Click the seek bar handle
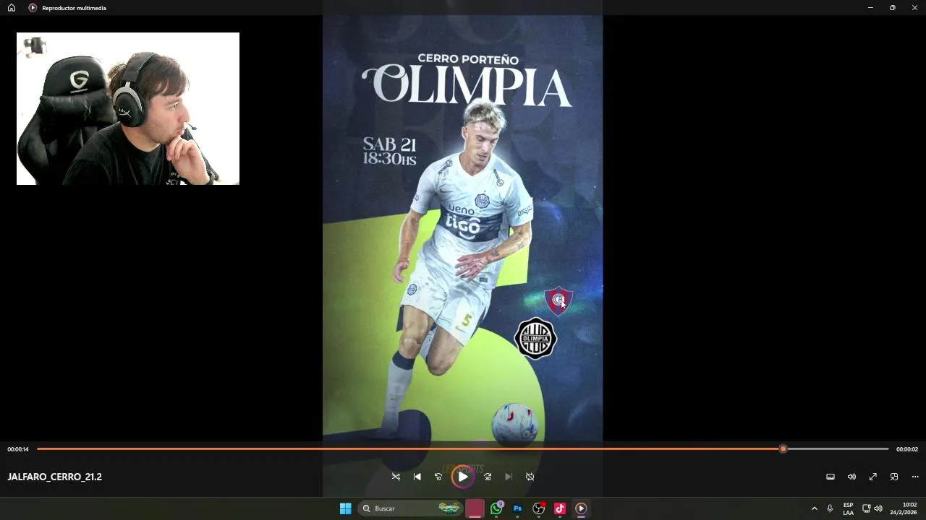The image size is (926, 520). (x=783, y=449)
